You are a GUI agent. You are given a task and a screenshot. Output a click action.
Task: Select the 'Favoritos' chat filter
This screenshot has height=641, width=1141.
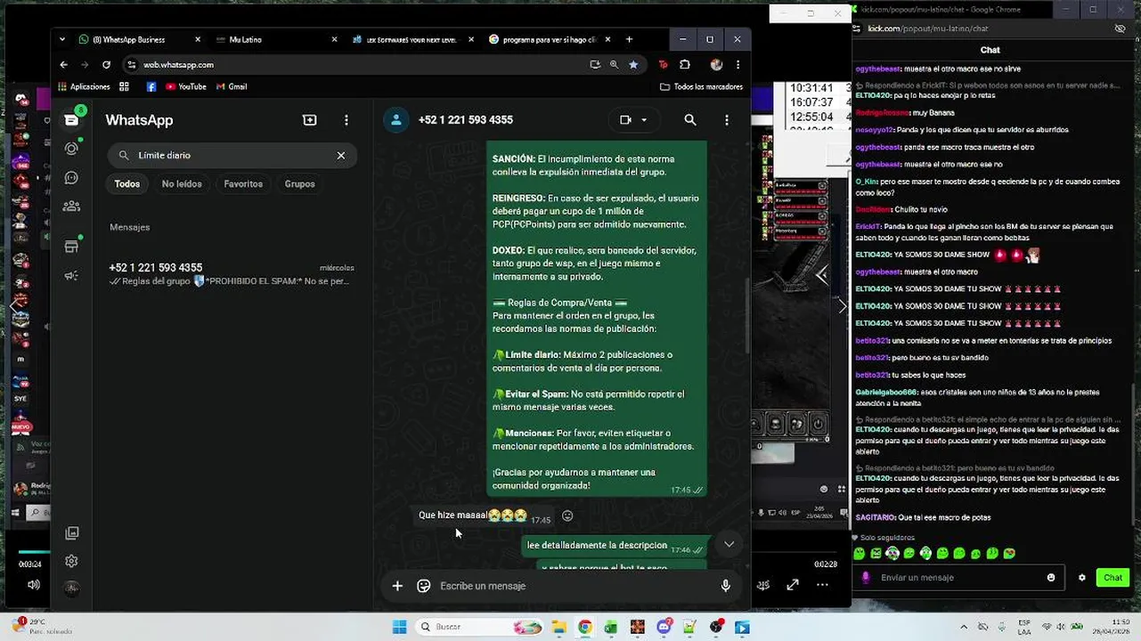[x=243, y=184]
